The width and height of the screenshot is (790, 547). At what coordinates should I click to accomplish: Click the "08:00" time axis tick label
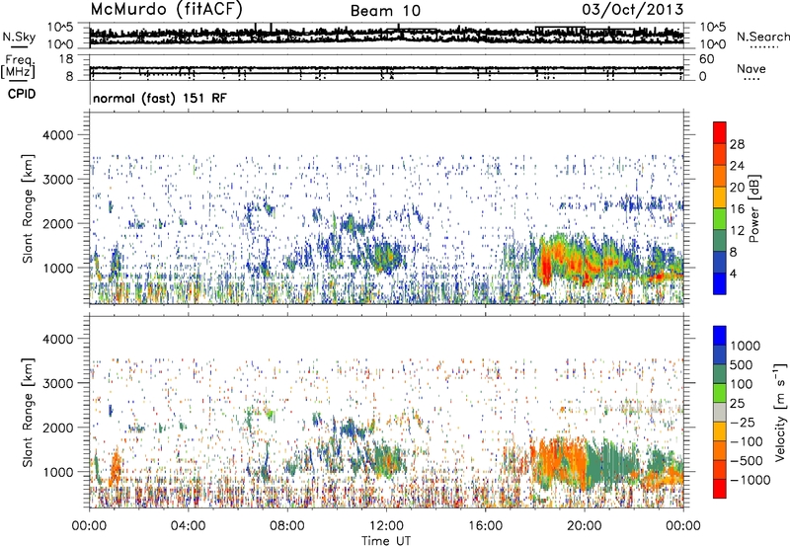coord(287,526)
